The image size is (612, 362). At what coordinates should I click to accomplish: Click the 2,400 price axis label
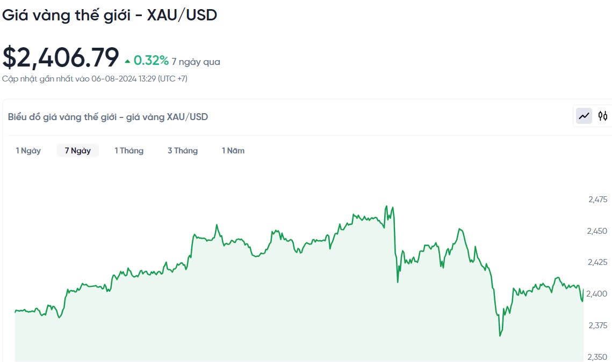pyautogui.click(x=597, y=294)
